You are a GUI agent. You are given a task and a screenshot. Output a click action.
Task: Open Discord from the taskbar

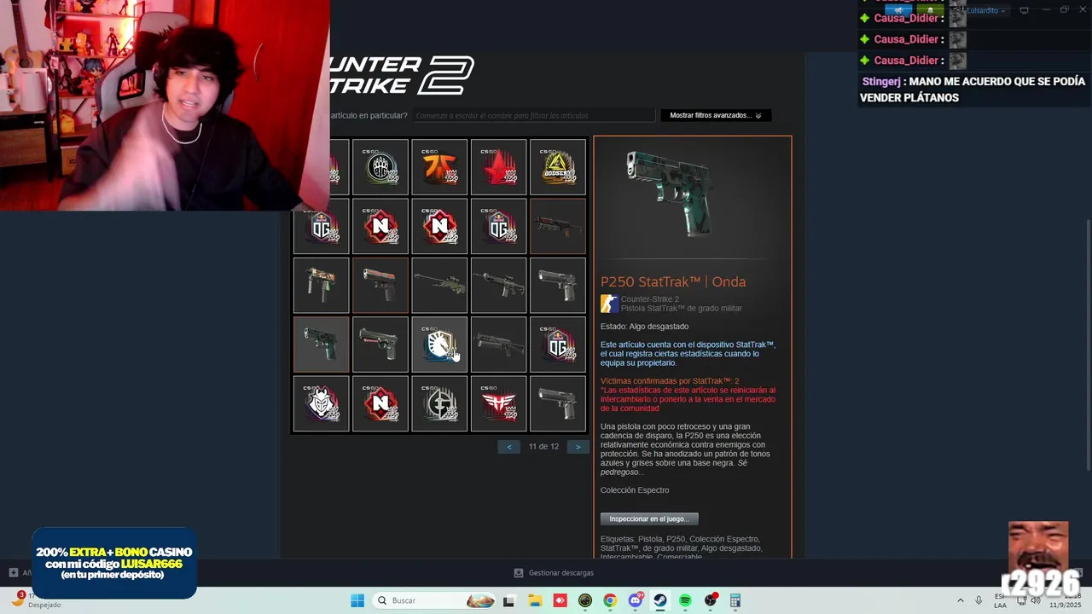click(636, 600)
